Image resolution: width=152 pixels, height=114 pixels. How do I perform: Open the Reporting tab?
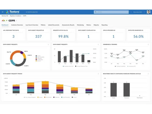pyautogui.click(x=105, y=25)
